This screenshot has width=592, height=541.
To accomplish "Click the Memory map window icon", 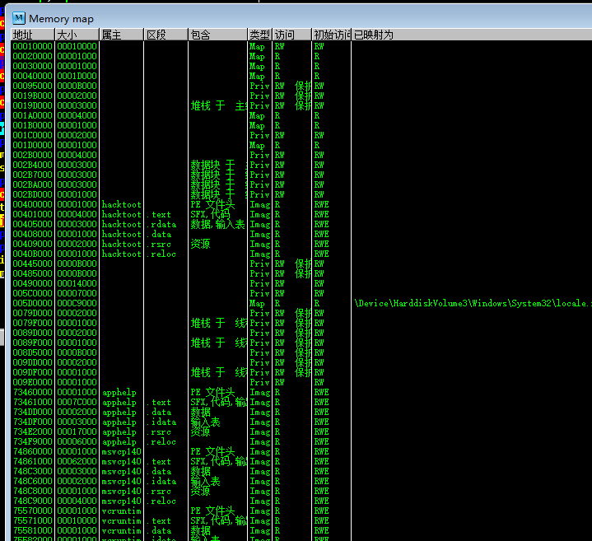I will 18,18.
